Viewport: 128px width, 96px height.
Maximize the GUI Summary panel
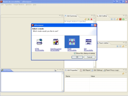click(94, 16)
